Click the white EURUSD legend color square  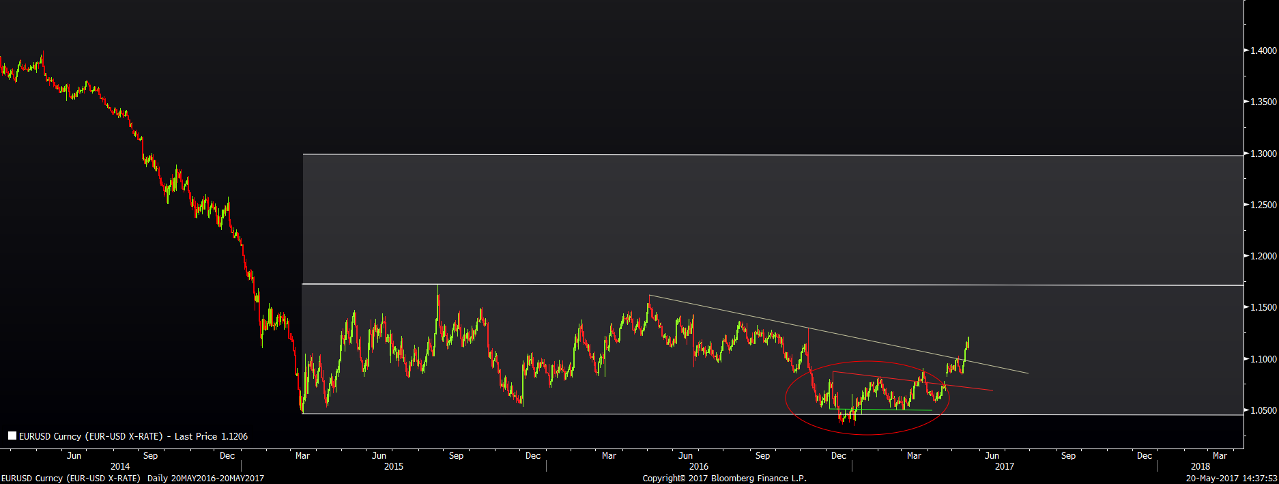coord(12,436)
